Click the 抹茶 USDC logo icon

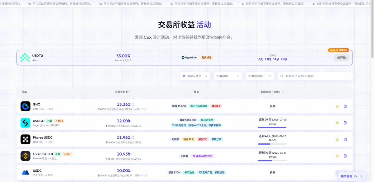[x=26, y=172]
